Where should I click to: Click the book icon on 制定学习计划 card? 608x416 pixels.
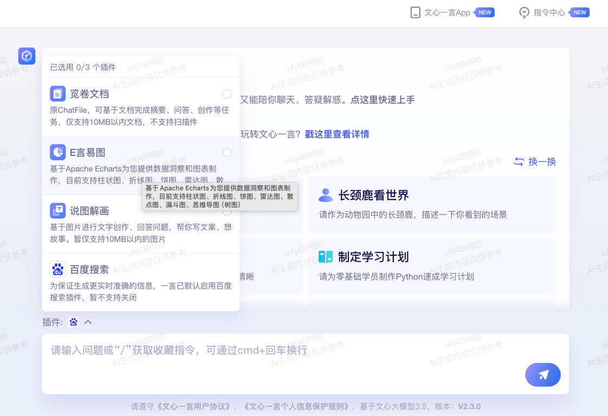tap(326, 256)
